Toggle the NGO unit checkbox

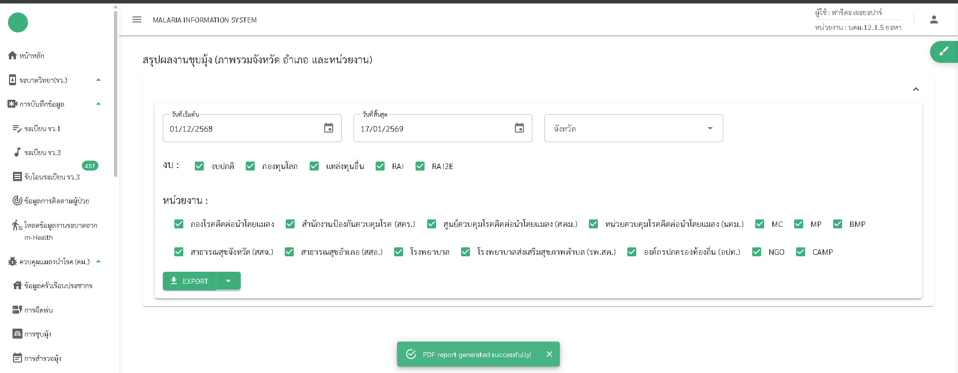coord(757,252)
